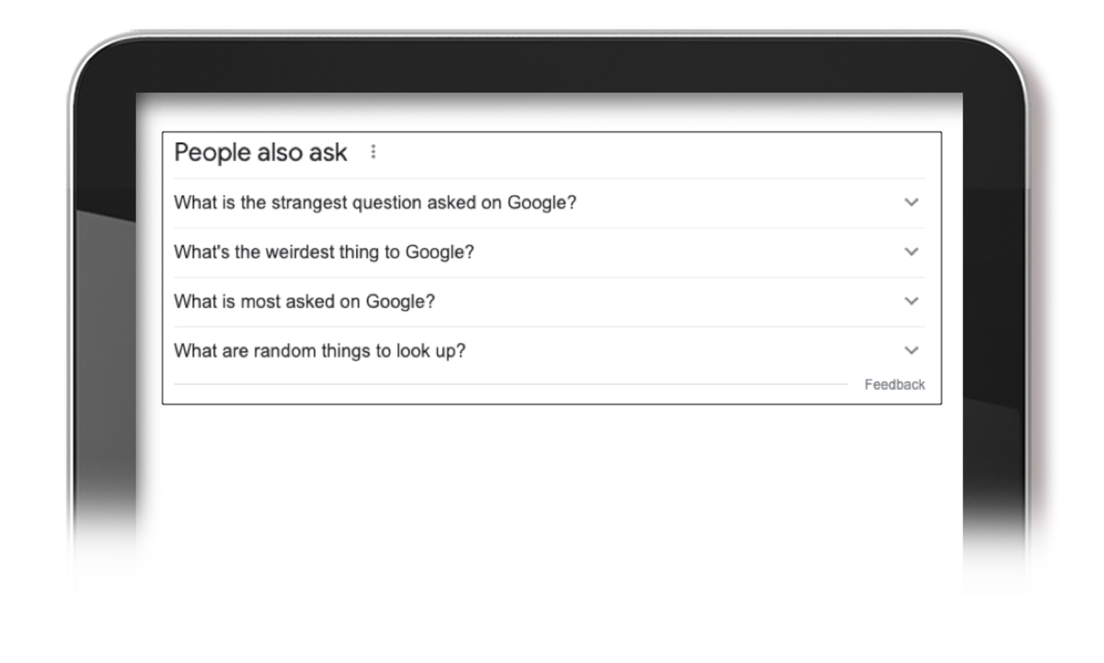Reveal the answer to the weirdest thing row
This screenshot has width=1104, height=663.
549,252
